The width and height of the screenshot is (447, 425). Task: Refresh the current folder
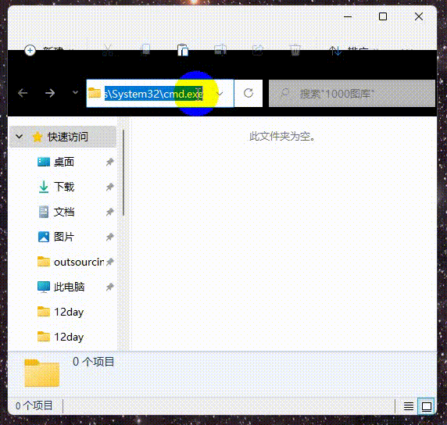(249, 93)
